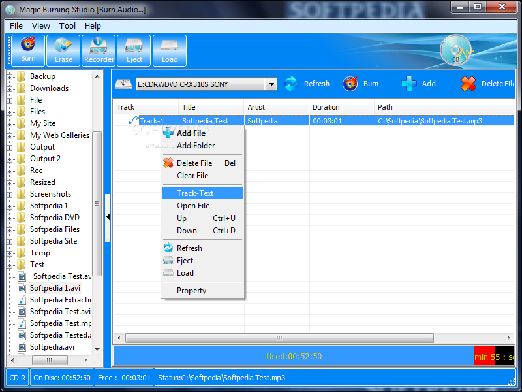Expand the Softpedia DVD folder node
Screen dimensions: 522x392
(10, 218)
